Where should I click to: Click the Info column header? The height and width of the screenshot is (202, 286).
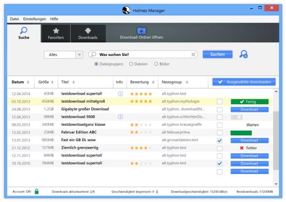click(x=119, y=82)
